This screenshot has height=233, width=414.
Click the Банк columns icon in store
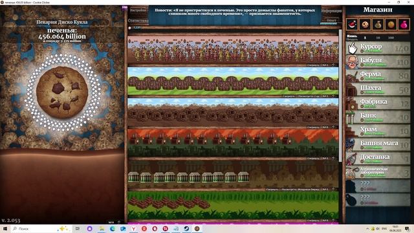[351, 118]
